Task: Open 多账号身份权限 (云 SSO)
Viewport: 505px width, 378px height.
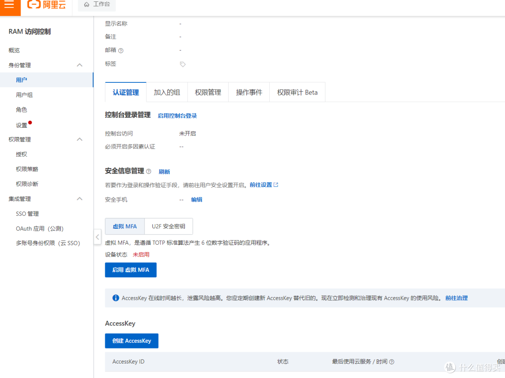Action: click(48, 243)
